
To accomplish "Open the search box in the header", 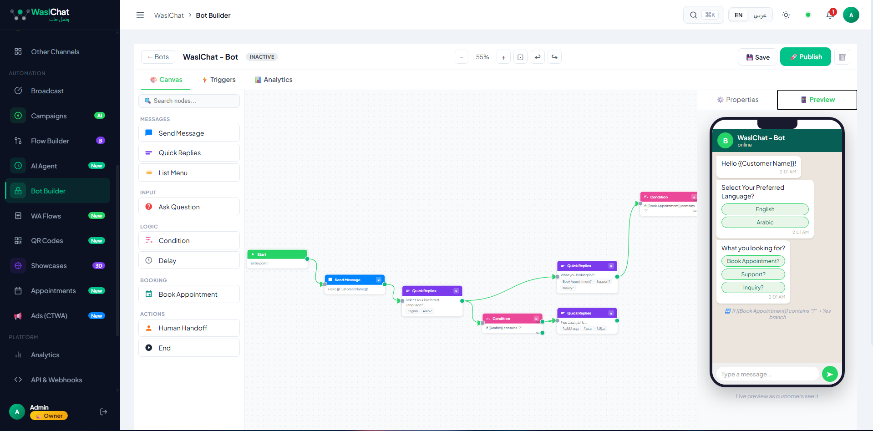I will 703,15.
